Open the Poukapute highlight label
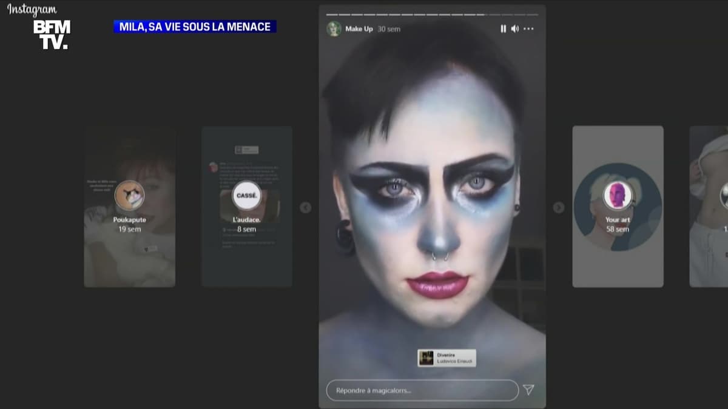 (129, 220)
